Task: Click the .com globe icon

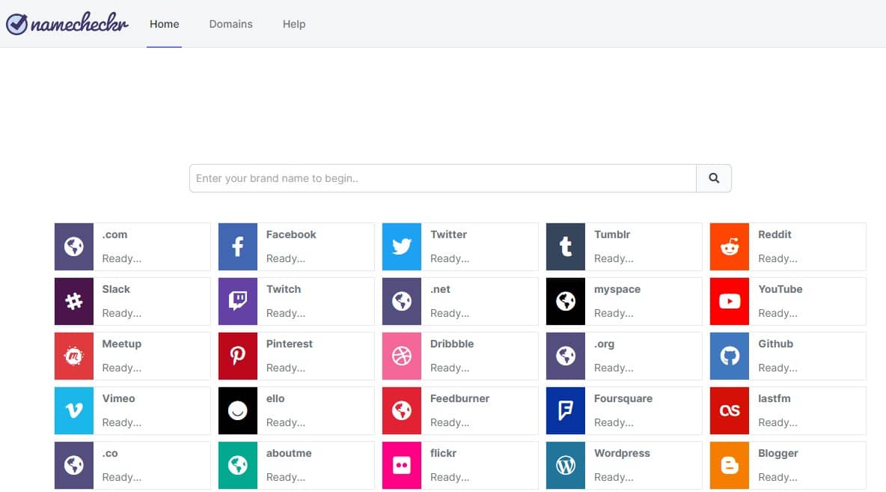Action: pyautogui.click(x=74, y=246)
